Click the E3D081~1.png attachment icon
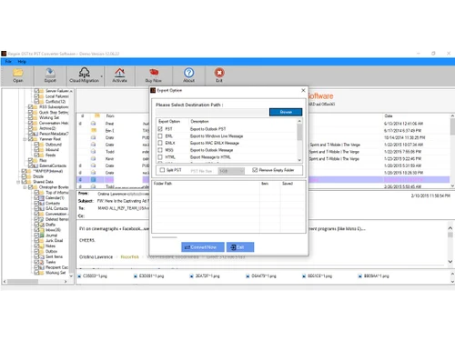Viewport: 455px width, 341px height. [136, 276]
